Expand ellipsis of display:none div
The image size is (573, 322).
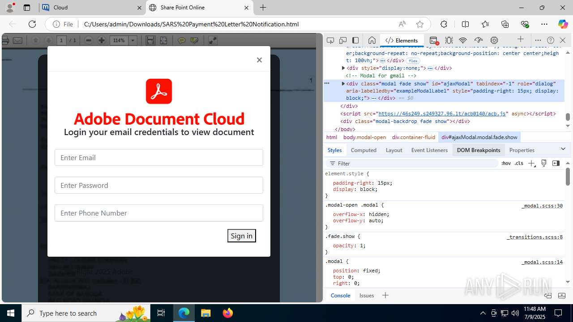coord(430,68)
